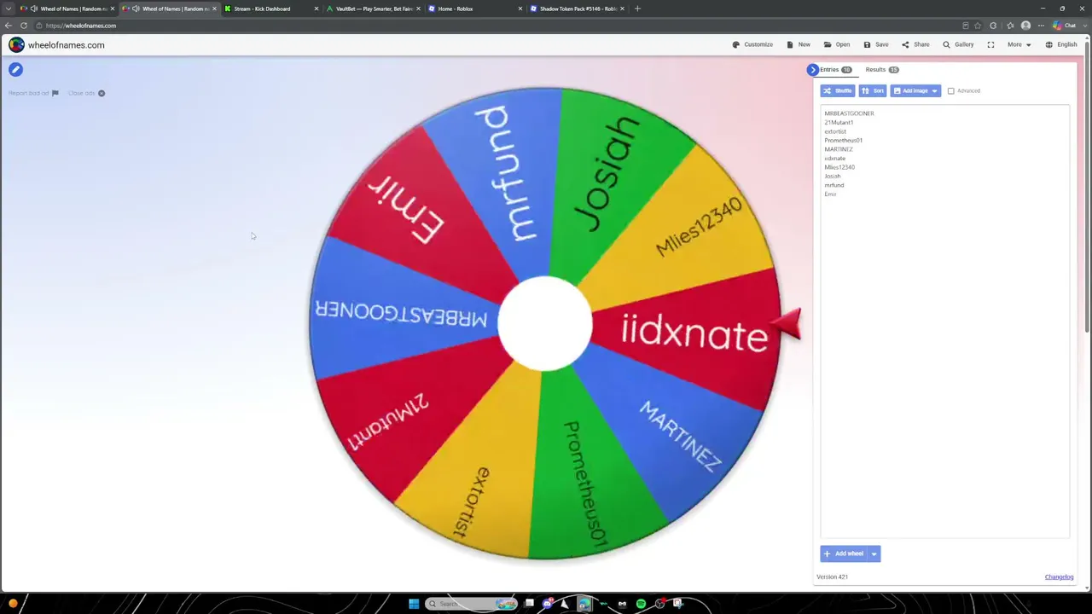Expand the Add wheel dropdown arrow

[x=874, y=553]
